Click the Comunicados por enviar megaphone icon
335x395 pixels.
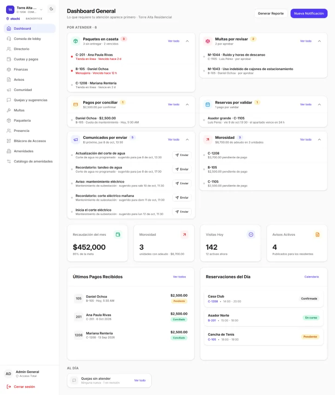point(75,140)
